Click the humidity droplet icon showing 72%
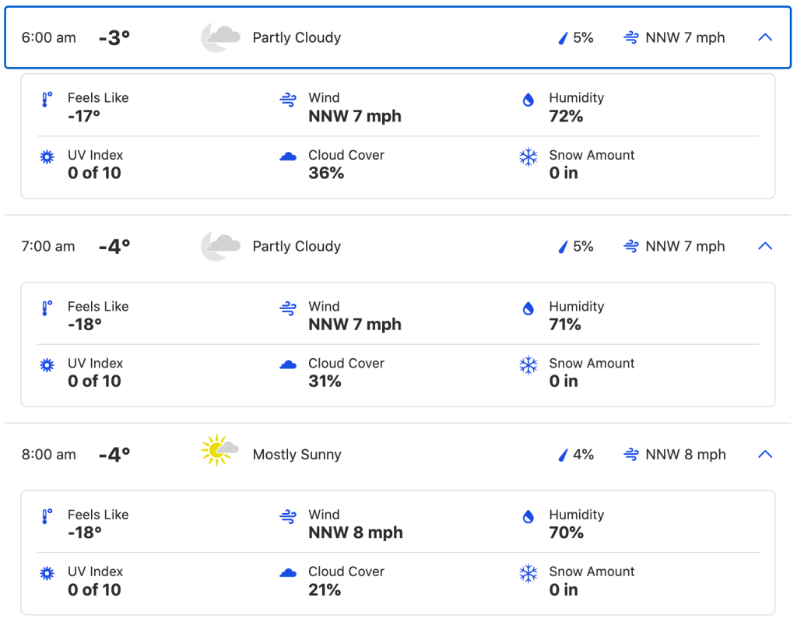 click(528, 100)
